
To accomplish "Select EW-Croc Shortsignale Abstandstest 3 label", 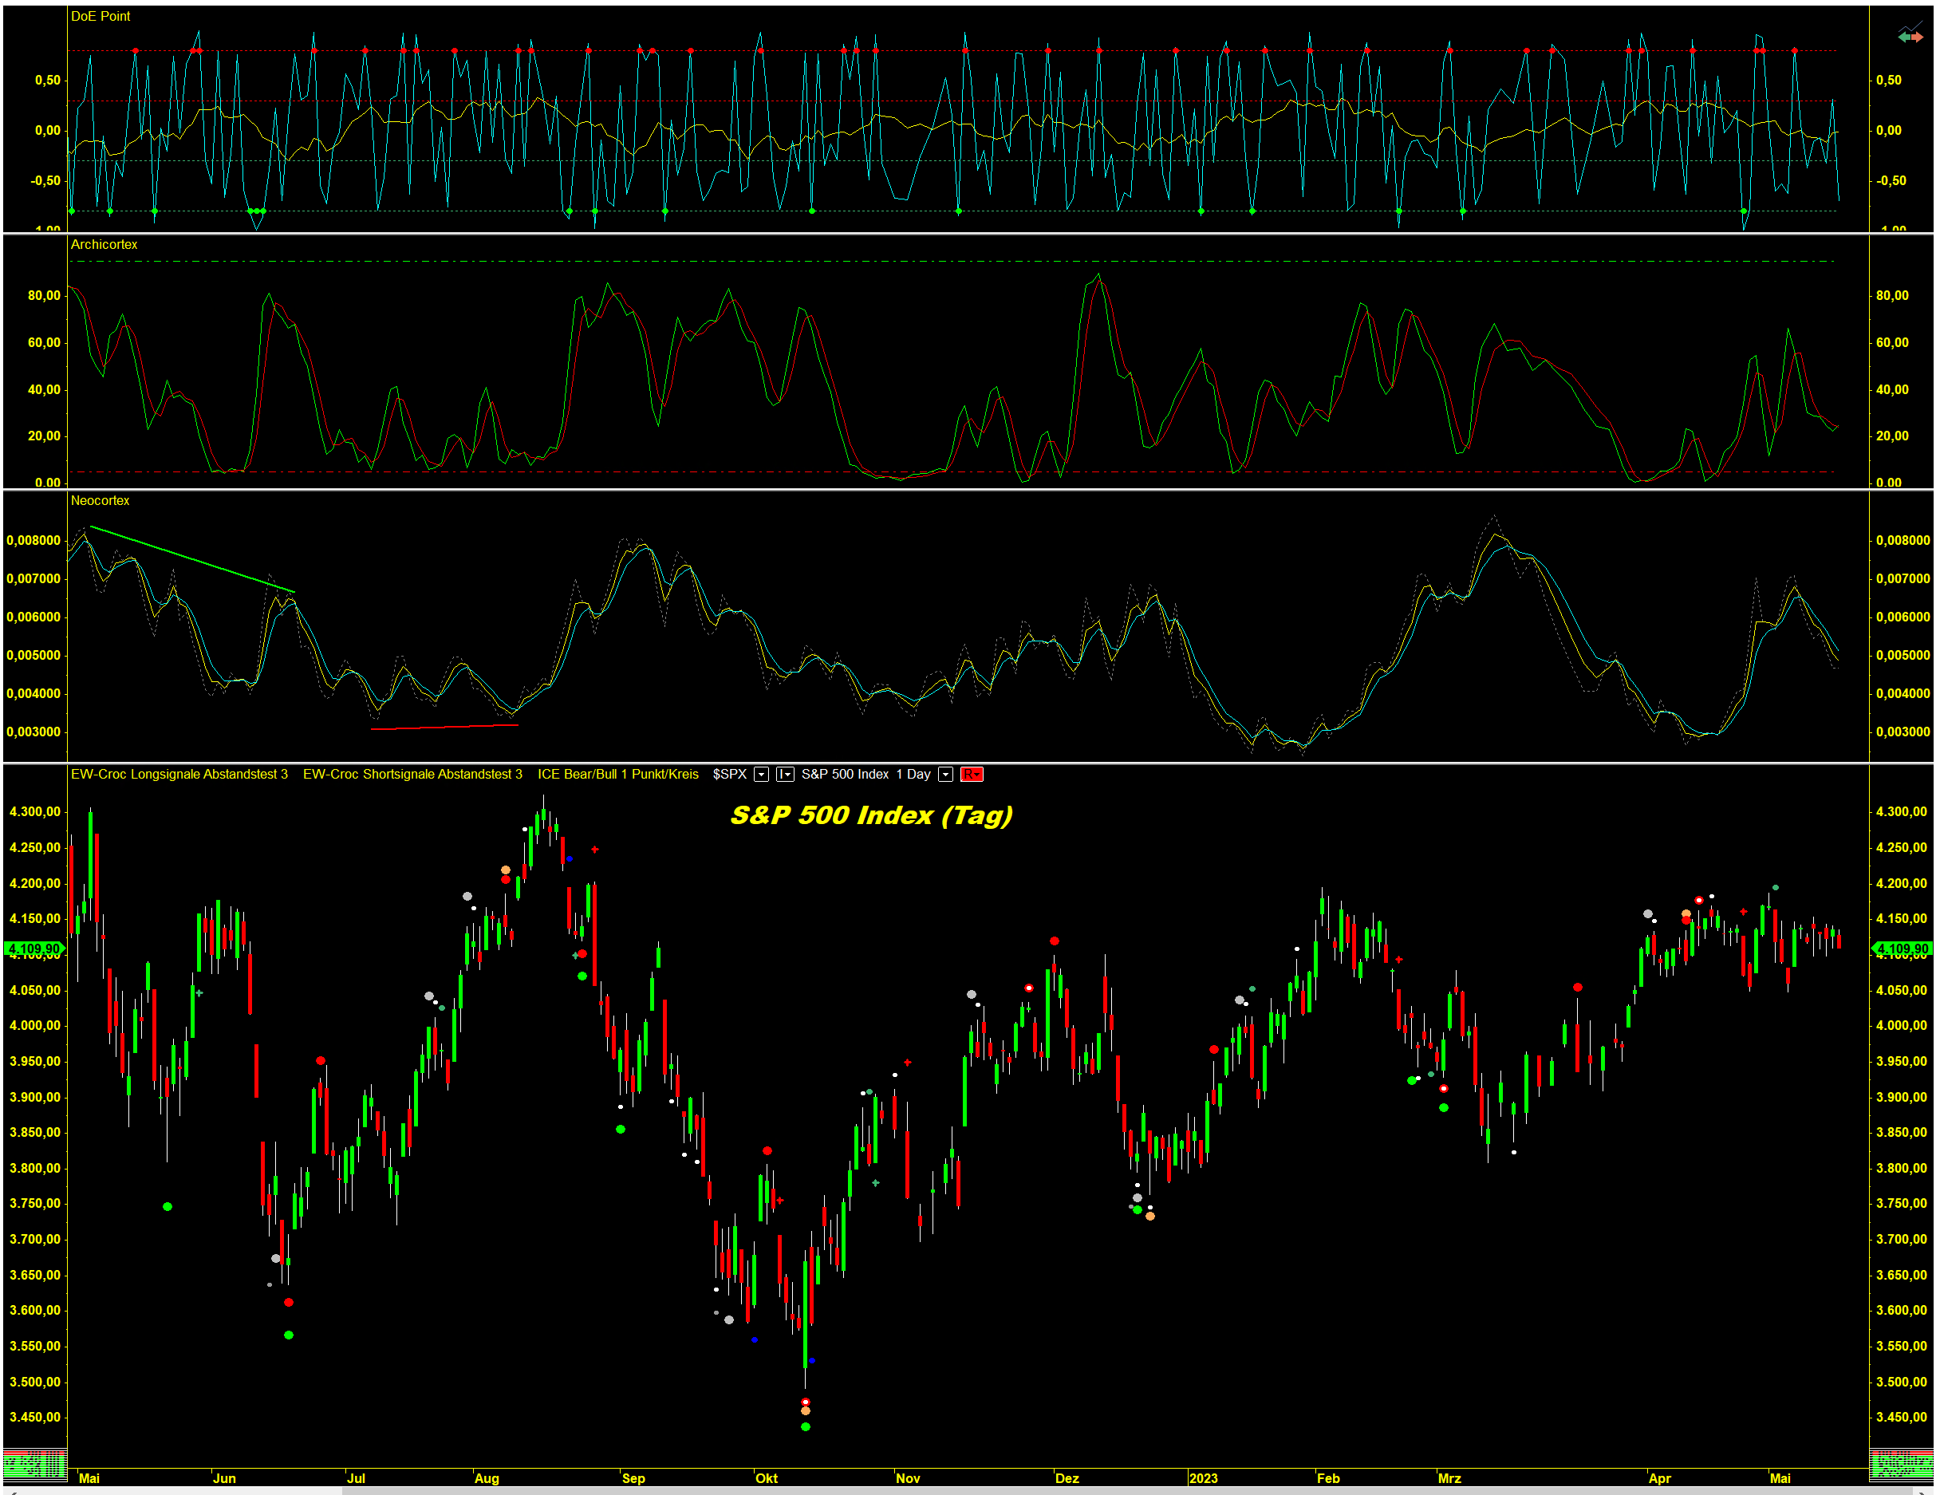I will (x=412, y=775).
